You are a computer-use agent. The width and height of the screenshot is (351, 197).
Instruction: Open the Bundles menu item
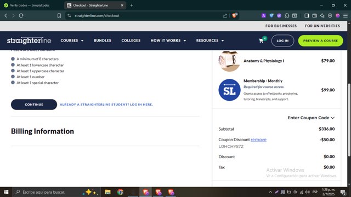pos(103,40)
